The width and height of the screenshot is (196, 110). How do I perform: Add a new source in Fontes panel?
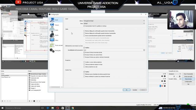click(x=29, y=101)
